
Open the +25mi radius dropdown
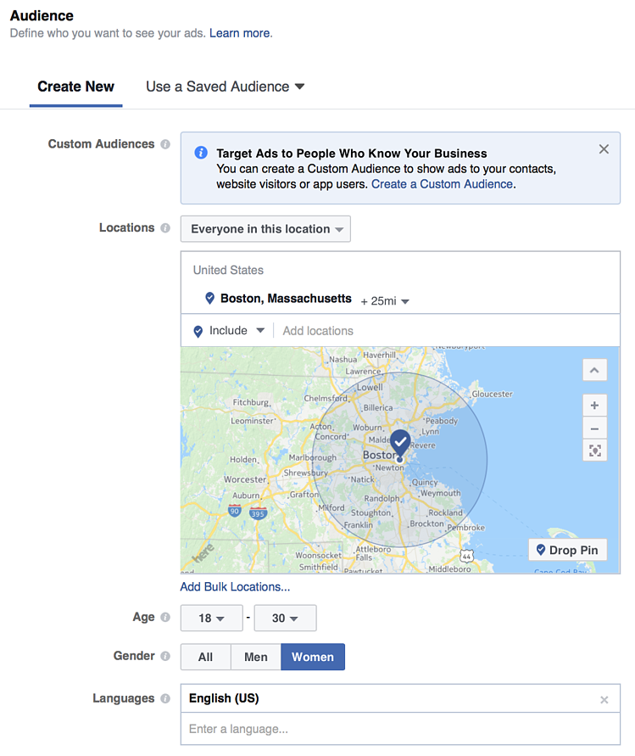(x=385, y=301)
